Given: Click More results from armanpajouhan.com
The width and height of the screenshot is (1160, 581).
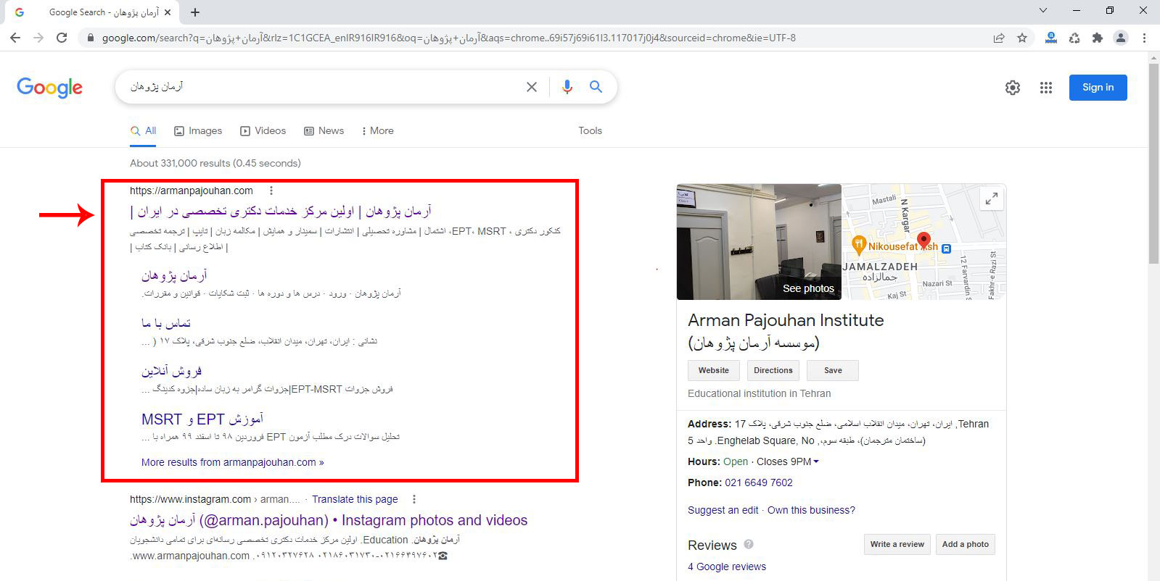Looking at the screenshot, I should (233, 462).
